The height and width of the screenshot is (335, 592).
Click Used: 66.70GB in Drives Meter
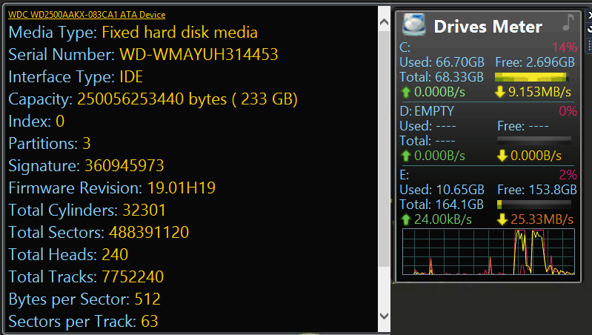(442, 62)
